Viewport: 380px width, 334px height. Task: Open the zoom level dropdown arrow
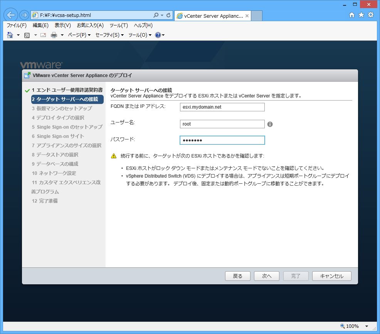367,326
